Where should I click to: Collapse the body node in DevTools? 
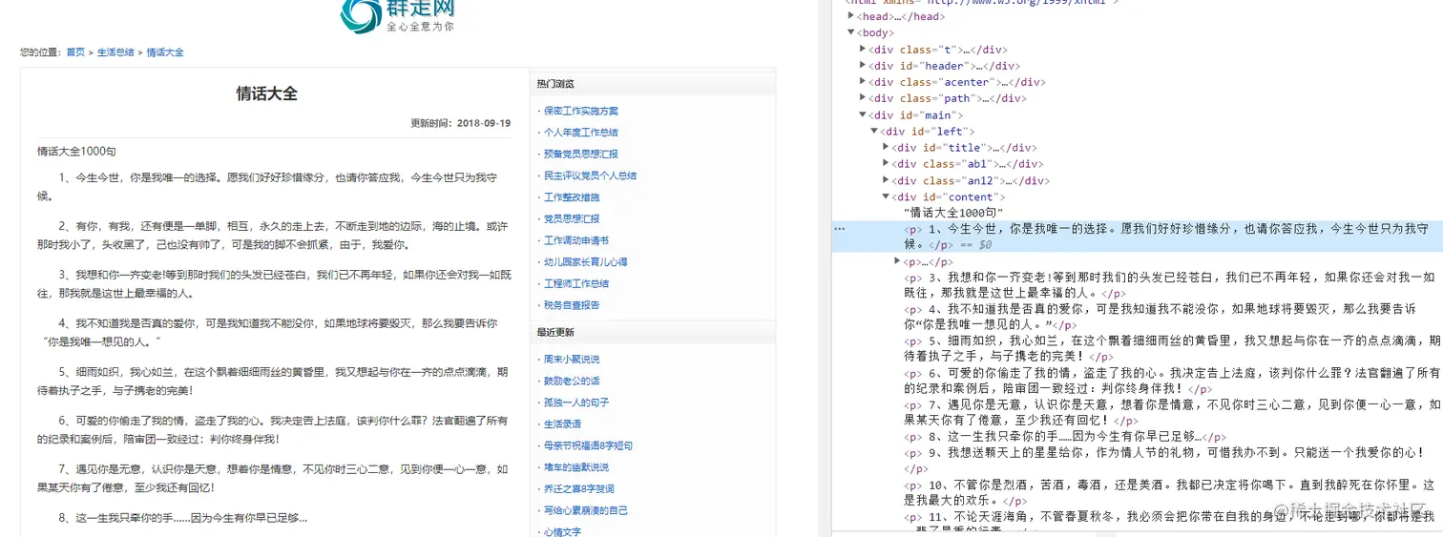click(852, 32)
